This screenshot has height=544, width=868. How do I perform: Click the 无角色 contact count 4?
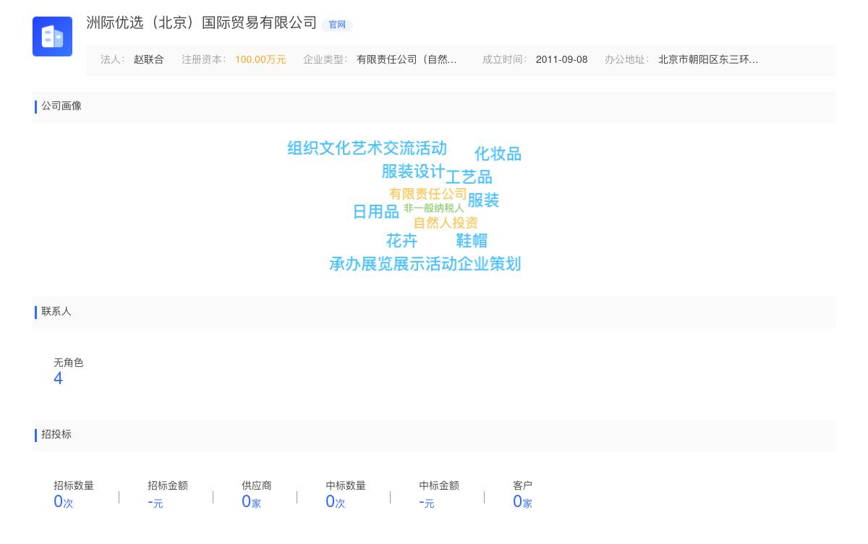point(58,378)
